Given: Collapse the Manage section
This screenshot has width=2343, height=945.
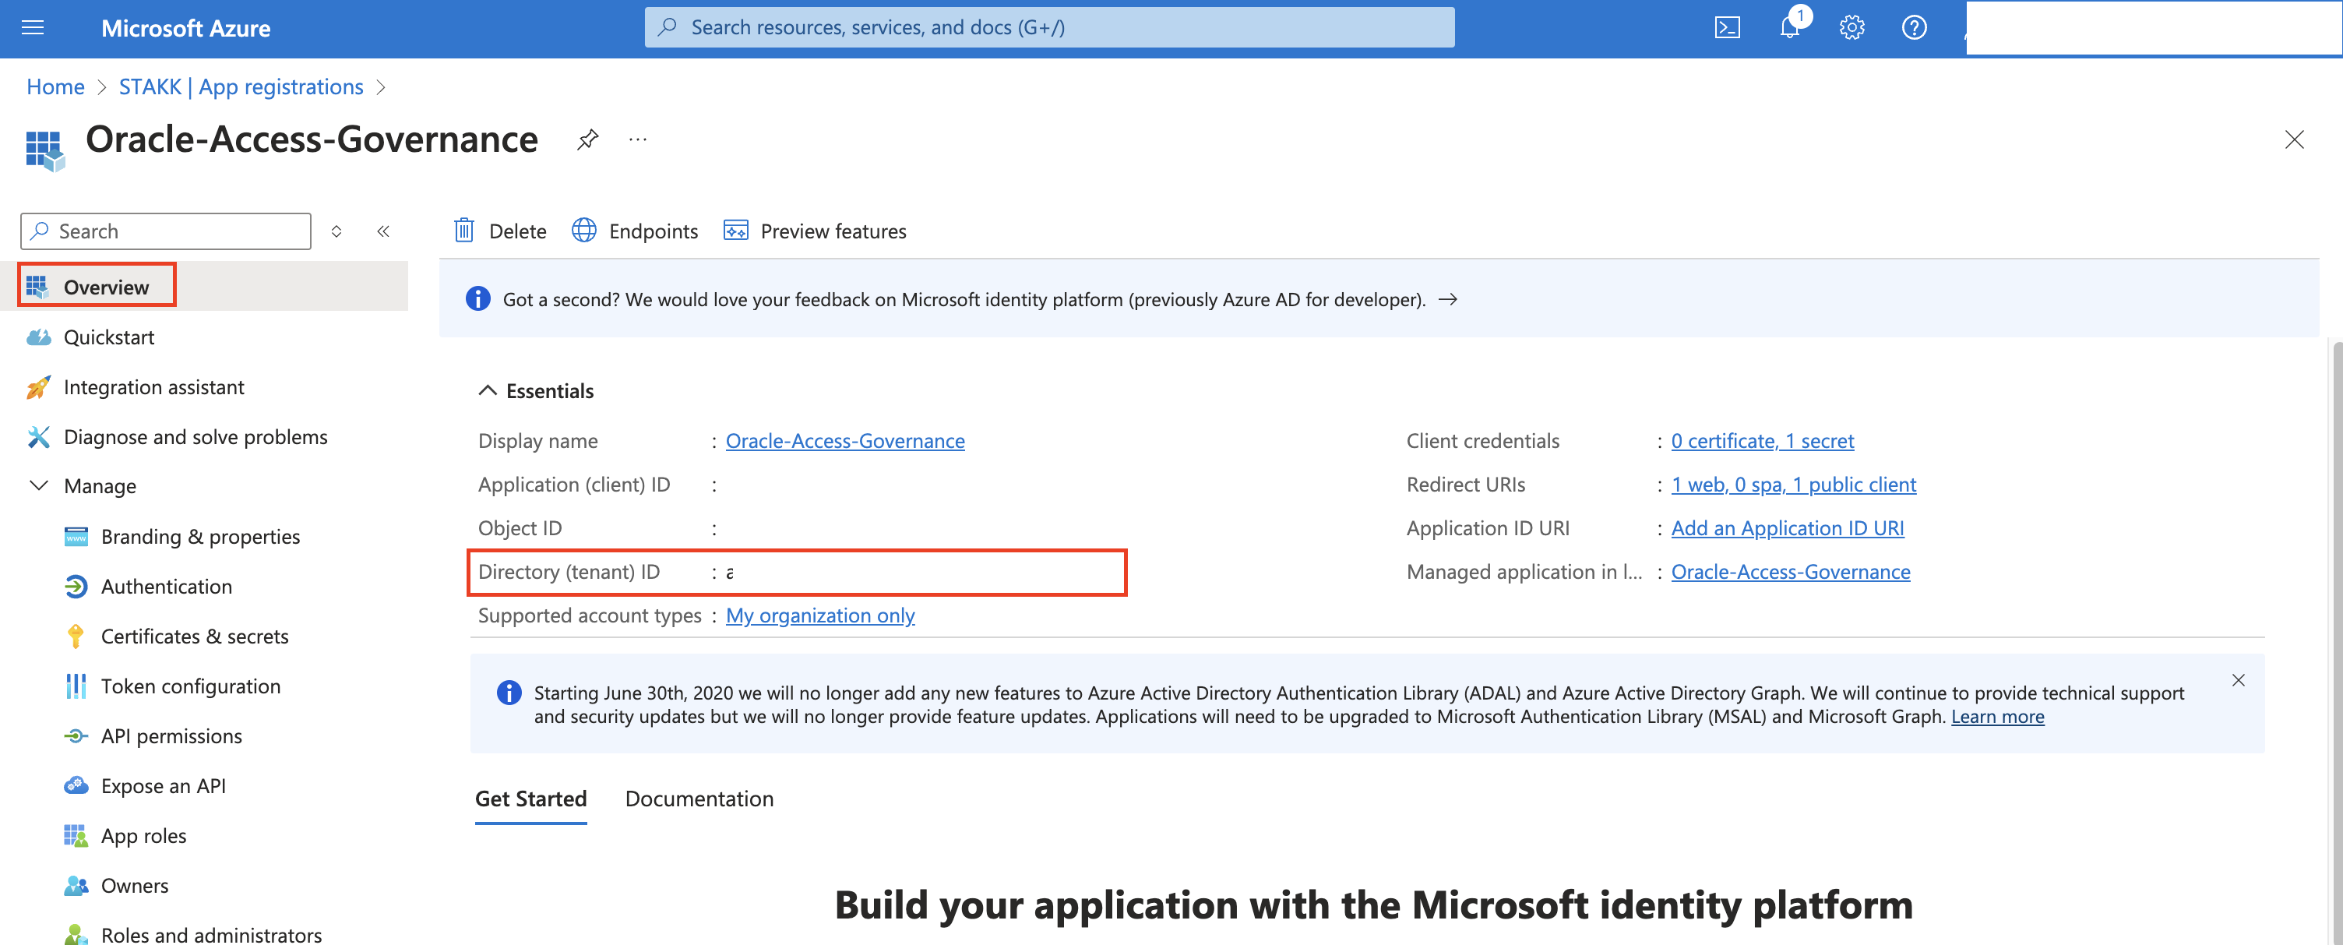Looking at the screenshot, I should [x=38, y=485].
